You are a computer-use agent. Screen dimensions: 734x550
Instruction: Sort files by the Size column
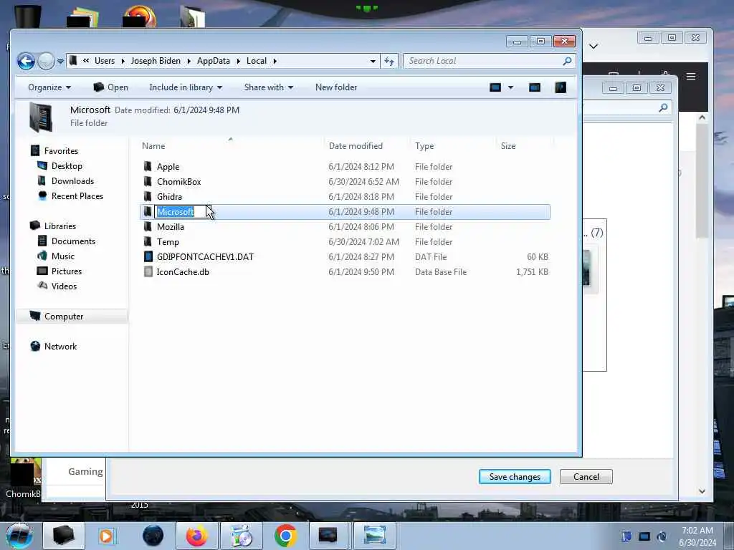[x=508, y=146]
